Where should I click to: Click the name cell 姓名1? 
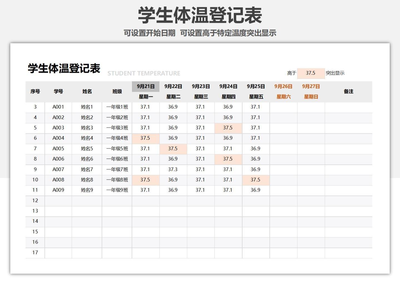pos(87,107)
